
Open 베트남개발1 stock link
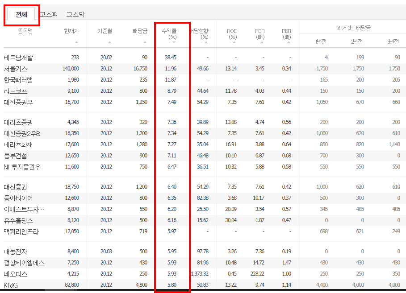(x=20, y=58)
